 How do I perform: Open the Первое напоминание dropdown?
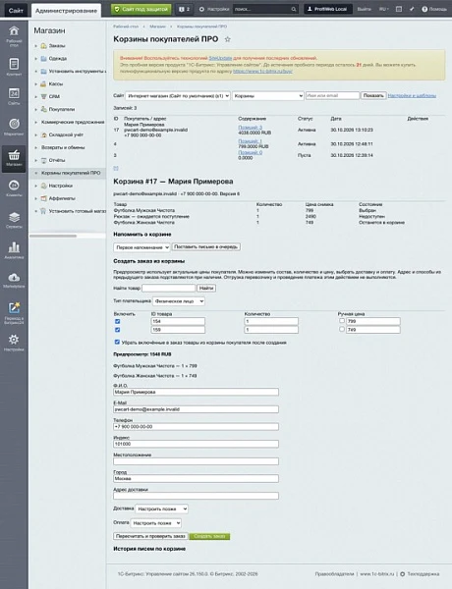[141, 247]
